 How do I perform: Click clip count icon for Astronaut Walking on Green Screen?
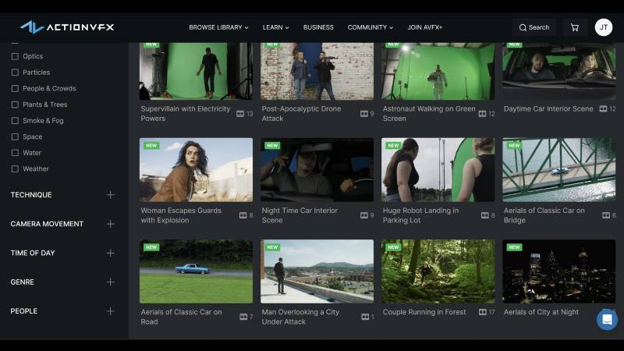click(482, 114)
